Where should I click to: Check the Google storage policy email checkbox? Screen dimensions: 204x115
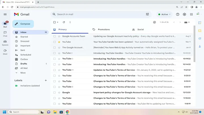pyautogui.click(x=54, y=93)
